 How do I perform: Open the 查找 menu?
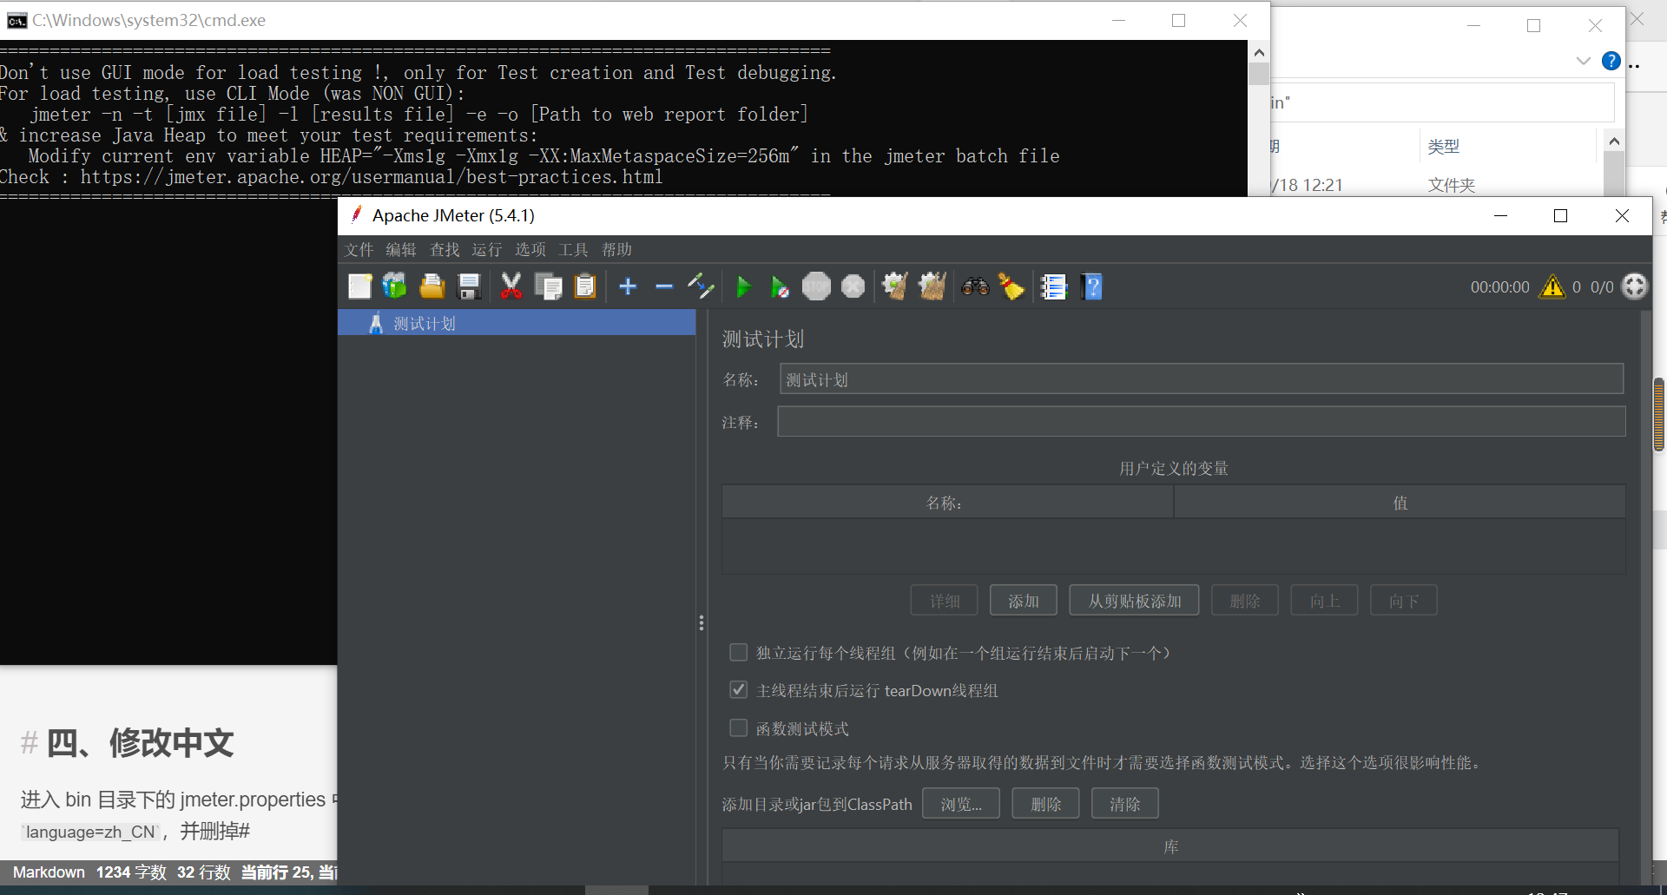click(445, 250)
